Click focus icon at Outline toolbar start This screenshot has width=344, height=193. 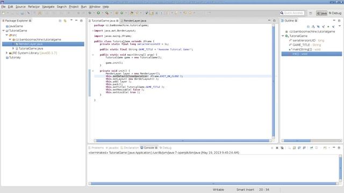point(308,26)
